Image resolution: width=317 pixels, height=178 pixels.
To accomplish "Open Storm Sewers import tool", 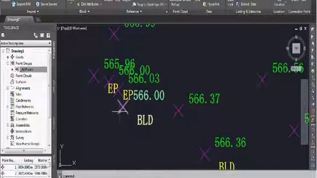I will [x=47, y=4].
